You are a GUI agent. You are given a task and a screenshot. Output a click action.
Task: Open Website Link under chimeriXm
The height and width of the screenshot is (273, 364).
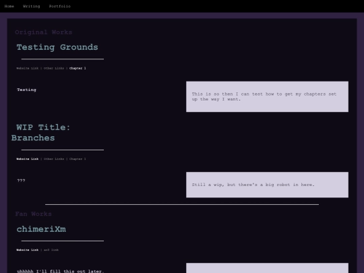[28, 250]
